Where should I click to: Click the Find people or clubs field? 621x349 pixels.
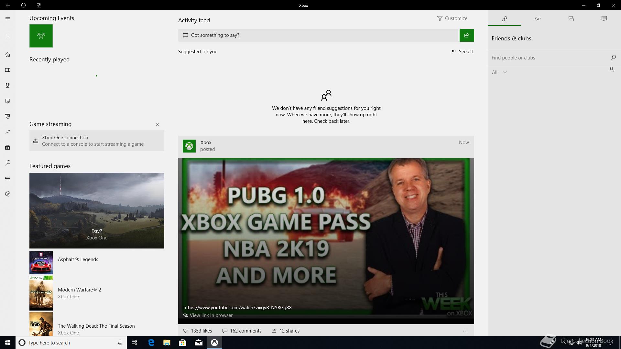click(548, 58)
